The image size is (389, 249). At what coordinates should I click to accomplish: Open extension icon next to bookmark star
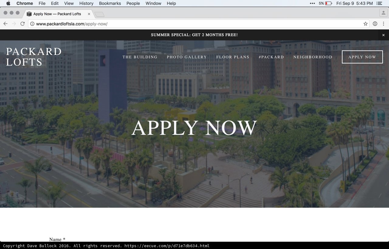click(375, 24)
